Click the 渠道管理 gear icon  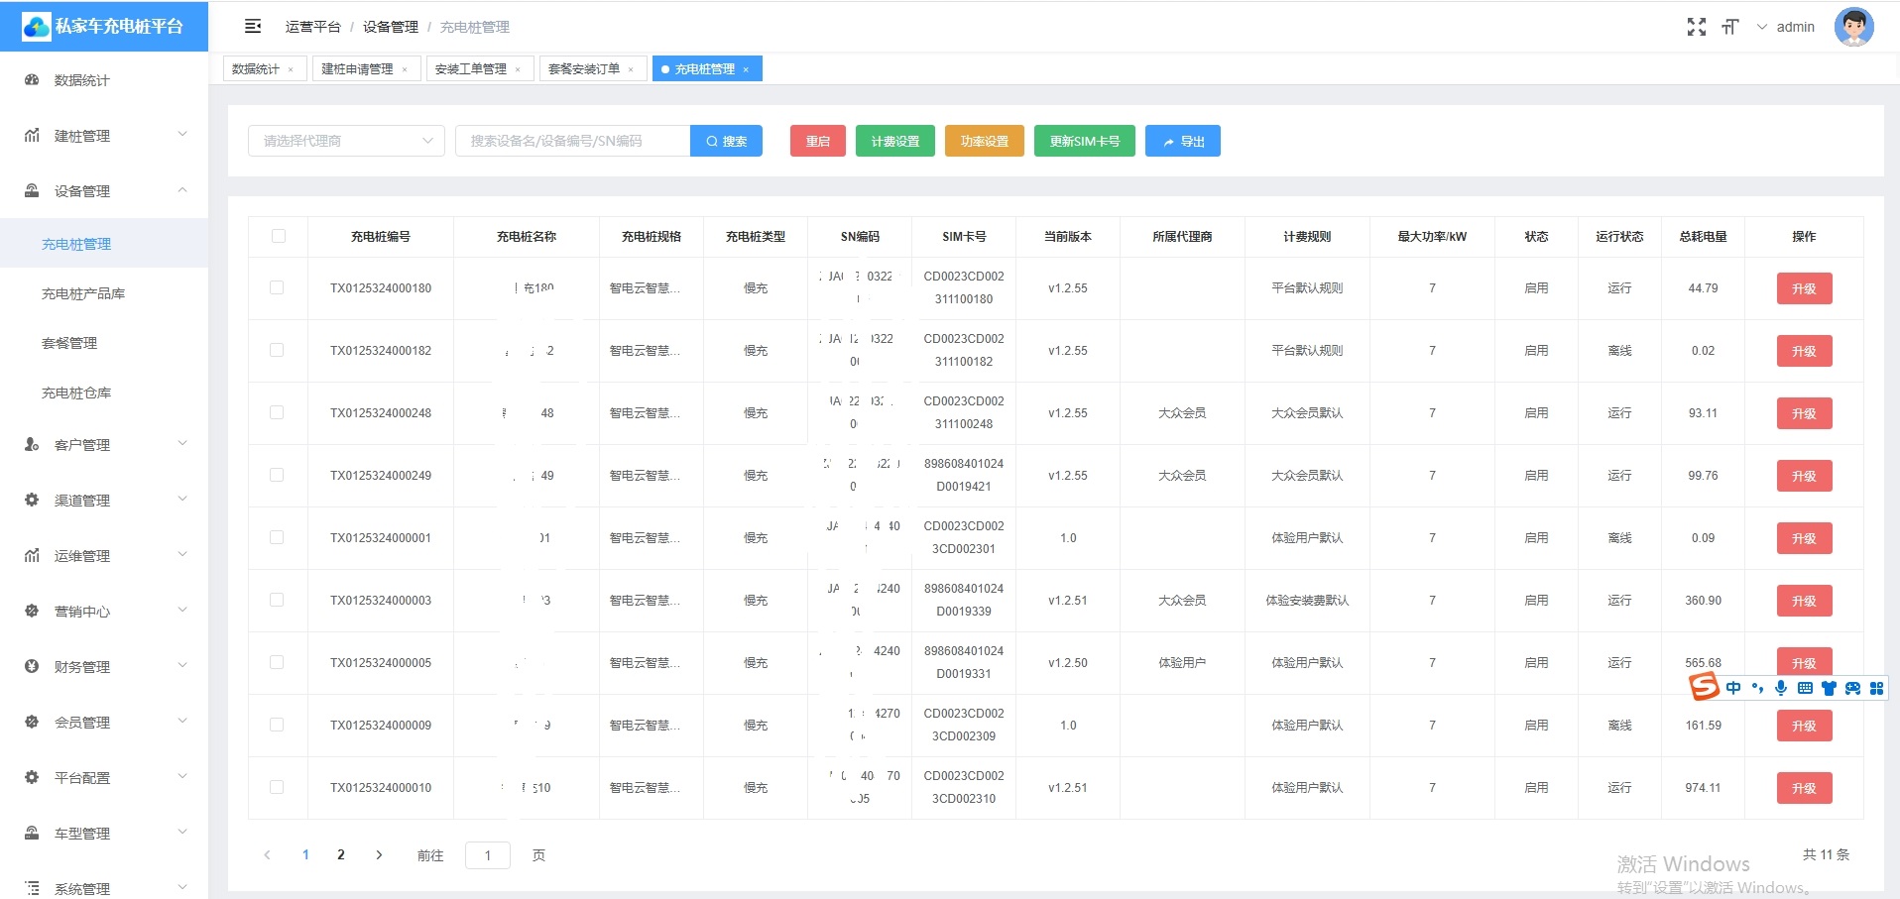[32, 501]
